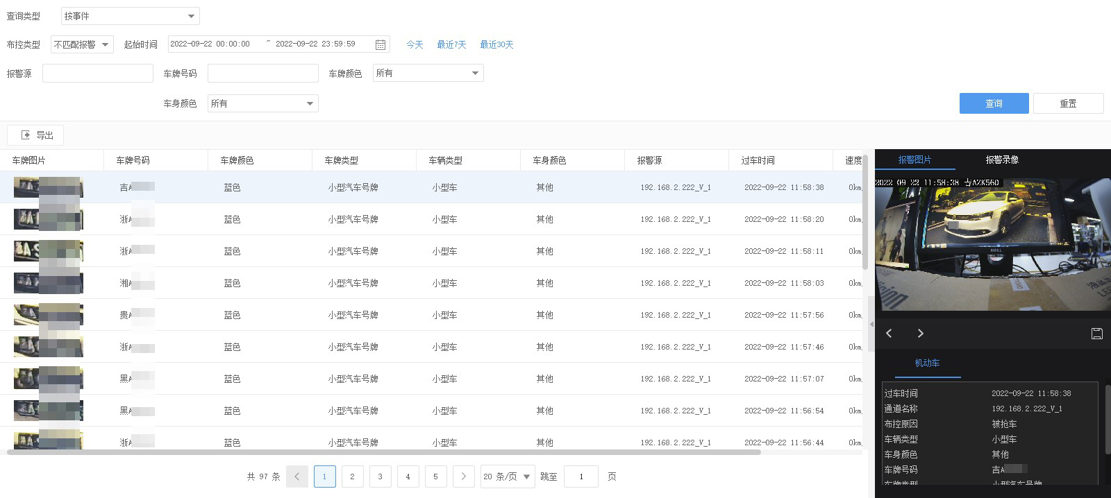
Task: Open plate thumbnail in row 11:58:20
Action: click(49, 219)
